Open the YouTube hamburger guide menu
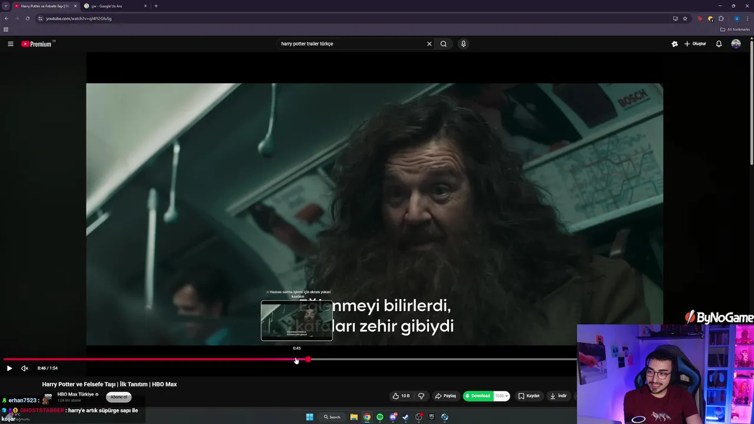 coord(10,44)
